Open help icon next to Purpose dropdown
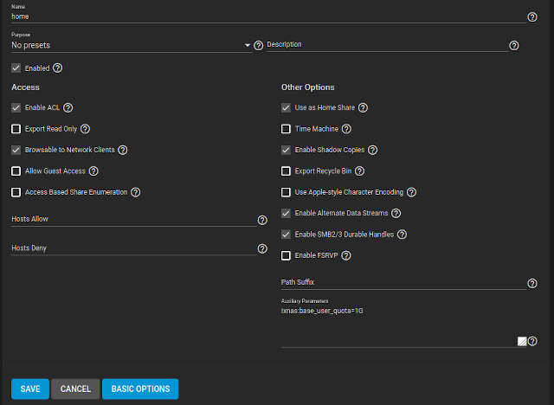Image resolution: width=554 pixels, height=405 pixels. (259, 46)
